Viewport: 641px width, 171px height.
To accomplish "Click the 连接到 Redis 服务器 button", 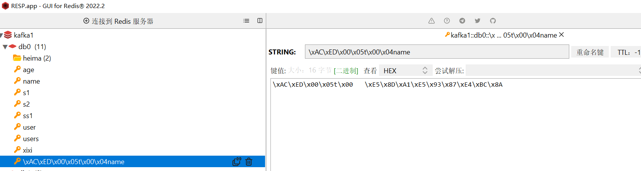I will coord(118,21).
